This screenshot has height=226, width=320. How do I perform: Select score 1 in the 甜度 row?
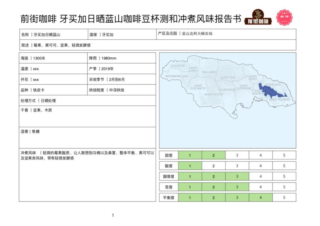pos(190,155)
